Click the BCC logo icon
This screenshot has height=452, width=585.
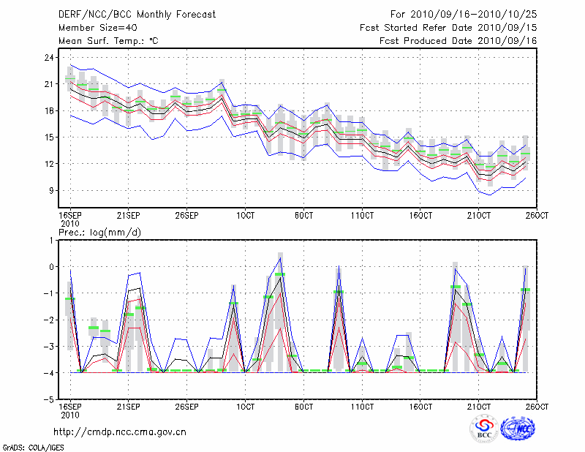(484, 429)
